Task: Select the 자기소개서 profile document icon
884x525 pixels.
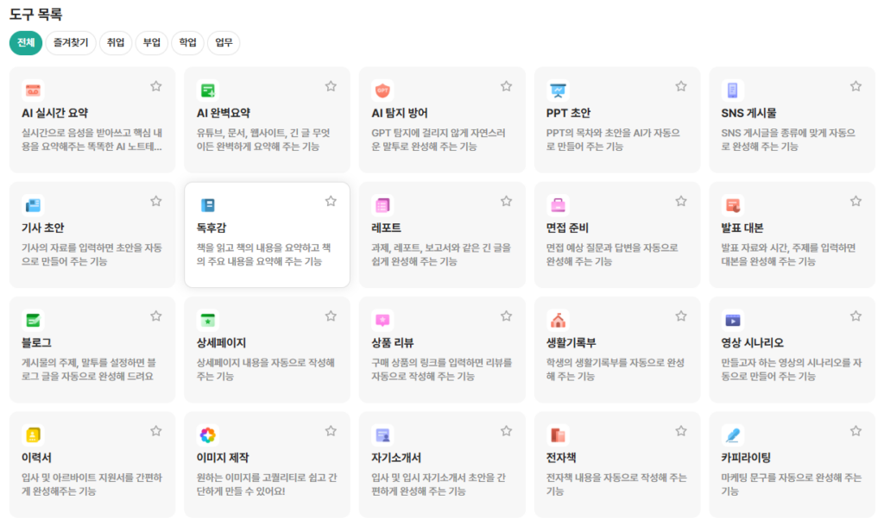Action: click(381, 434)
